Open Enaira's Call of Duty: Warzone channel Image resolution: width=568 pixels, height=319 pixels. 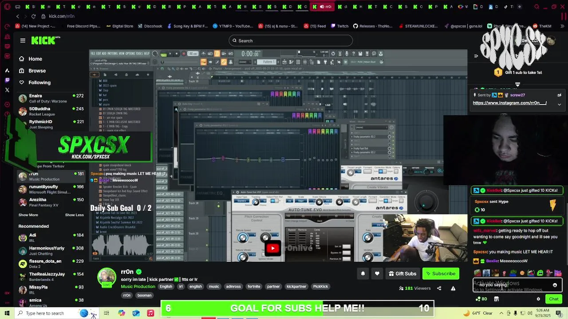click(51, 98)
